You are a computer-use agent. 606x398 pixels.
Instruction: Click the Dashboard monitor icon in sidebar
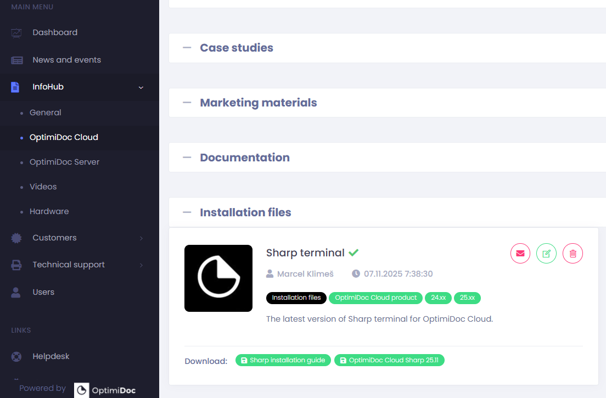tap(17, 33)
